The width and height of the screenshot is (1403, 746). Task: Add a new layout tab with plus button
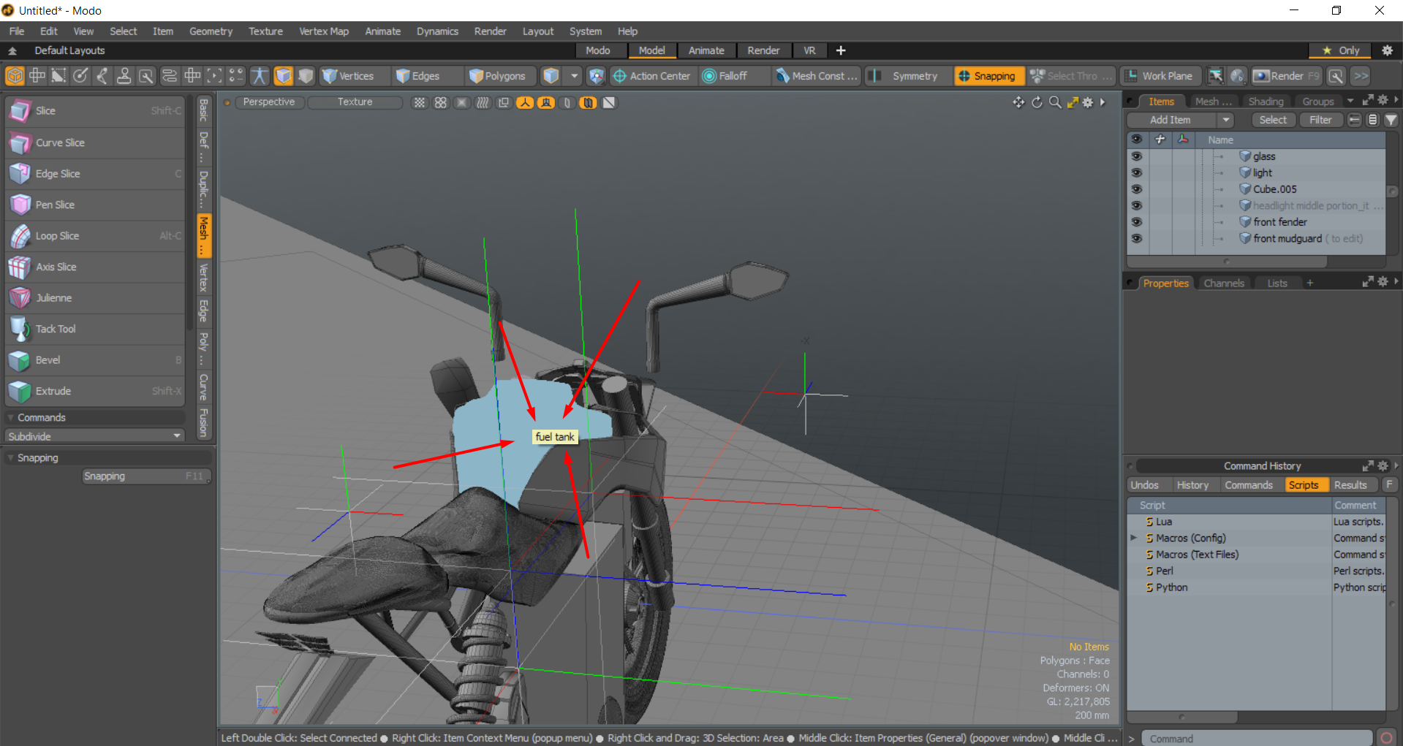pos(841,50)
